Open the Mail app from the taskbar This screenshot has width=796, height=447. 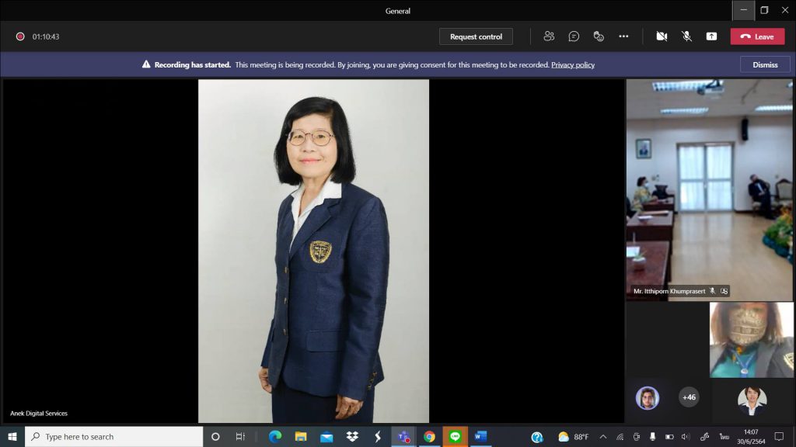click(x=326, y=436)
